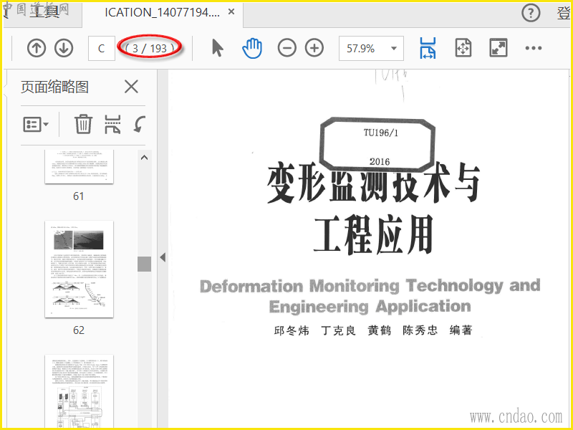Open the 工具 tab
The width and height of the screenshot is (573, 430).
pyautogui.click(x=44, y=12)
